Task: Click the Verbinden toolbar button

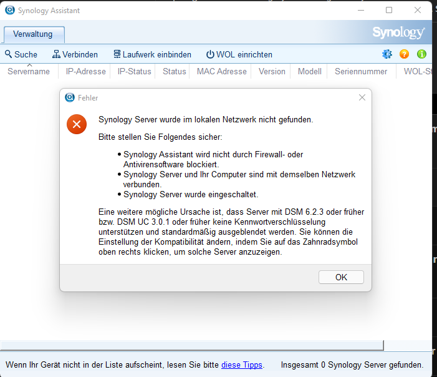Action: click(75, 54)
